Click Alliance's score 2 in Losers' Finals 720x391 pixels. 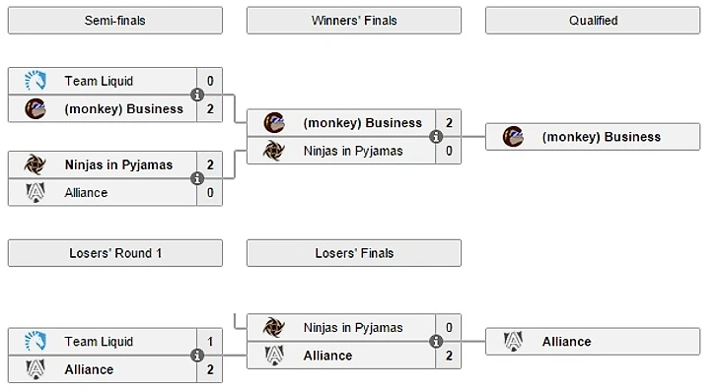pos(449,356)
